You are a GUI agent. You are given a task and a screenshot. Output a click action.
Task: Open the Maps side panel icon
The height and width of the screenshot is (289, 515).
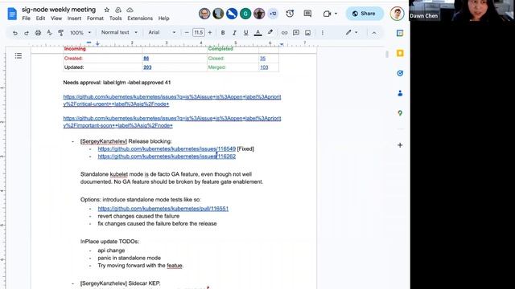[400, 113]
